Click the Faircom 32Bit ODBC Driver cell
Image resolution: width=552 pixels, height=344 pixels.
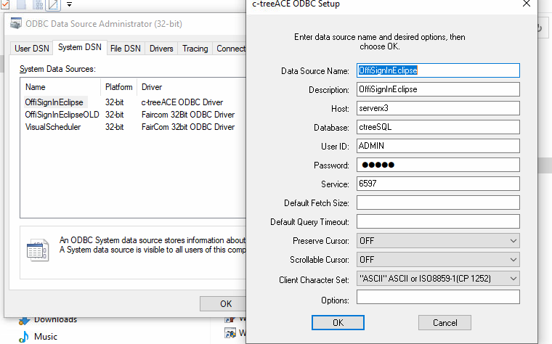(188, 115)
